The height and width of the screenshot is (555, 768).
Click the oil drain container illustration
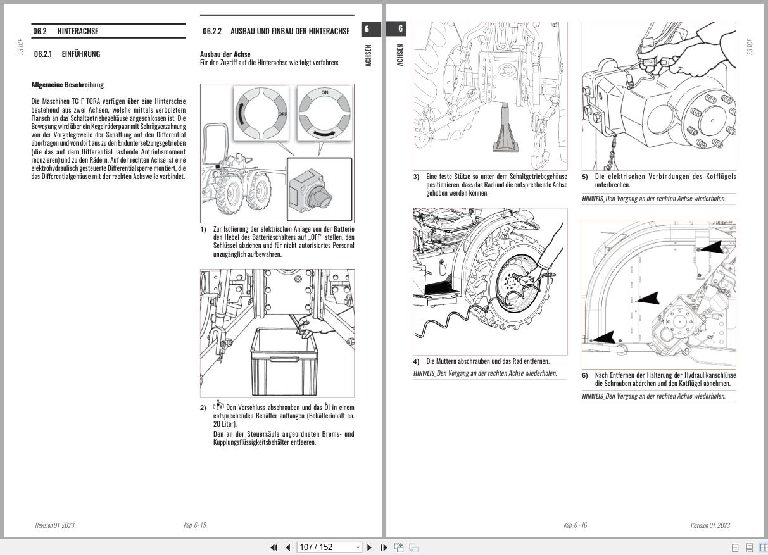tap(277, 334)
